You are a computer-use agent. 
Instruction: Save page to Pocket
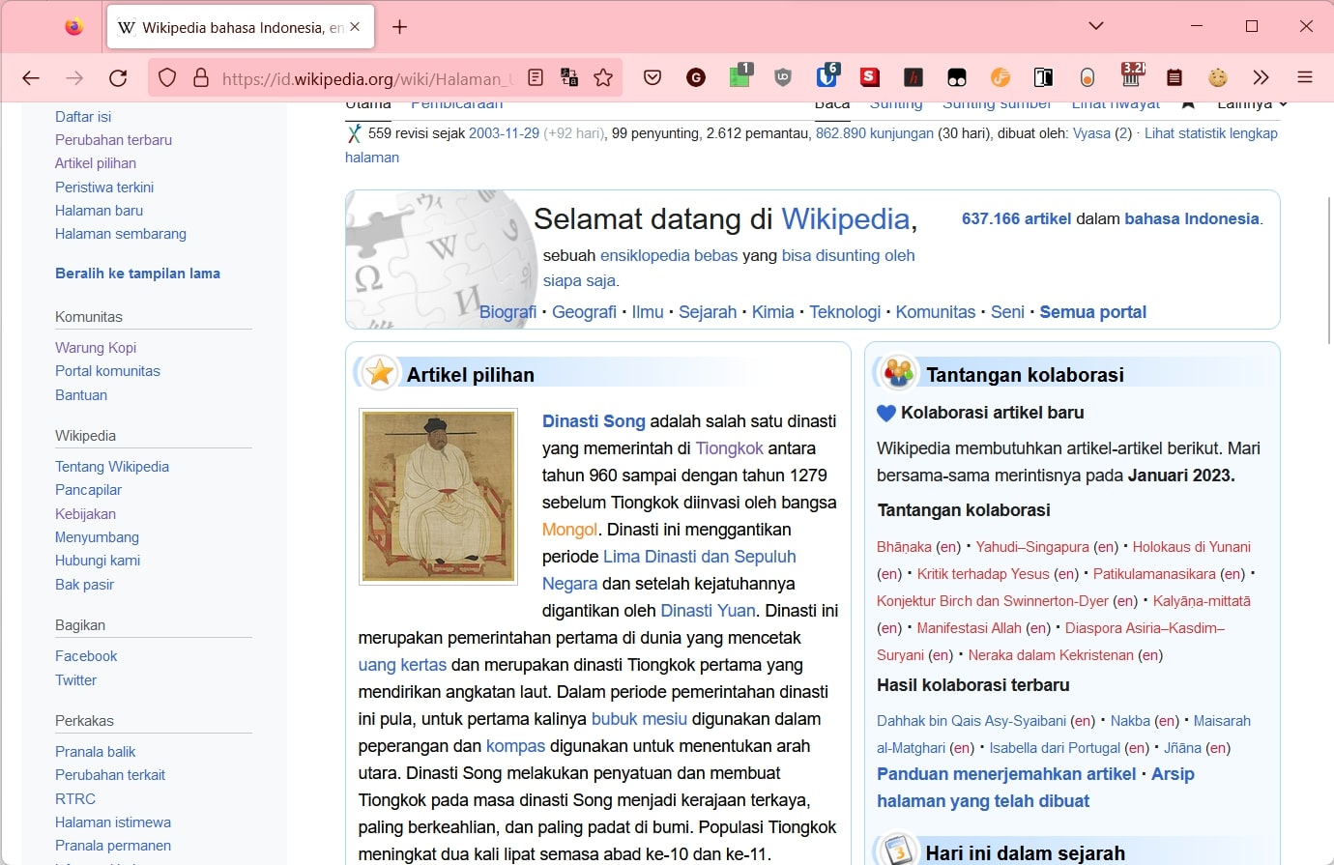[652, 77]
